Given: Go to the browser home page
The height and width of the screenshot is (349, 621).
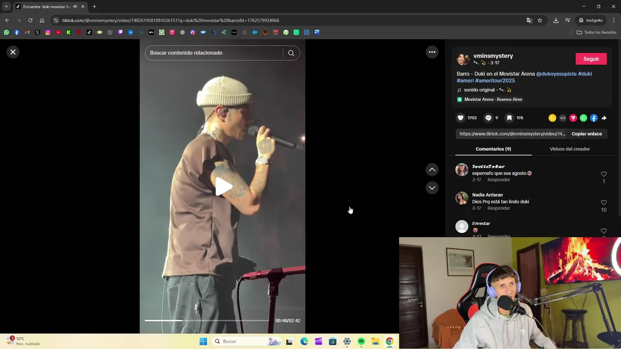Looking at the screenshot, I should (42, 20).
